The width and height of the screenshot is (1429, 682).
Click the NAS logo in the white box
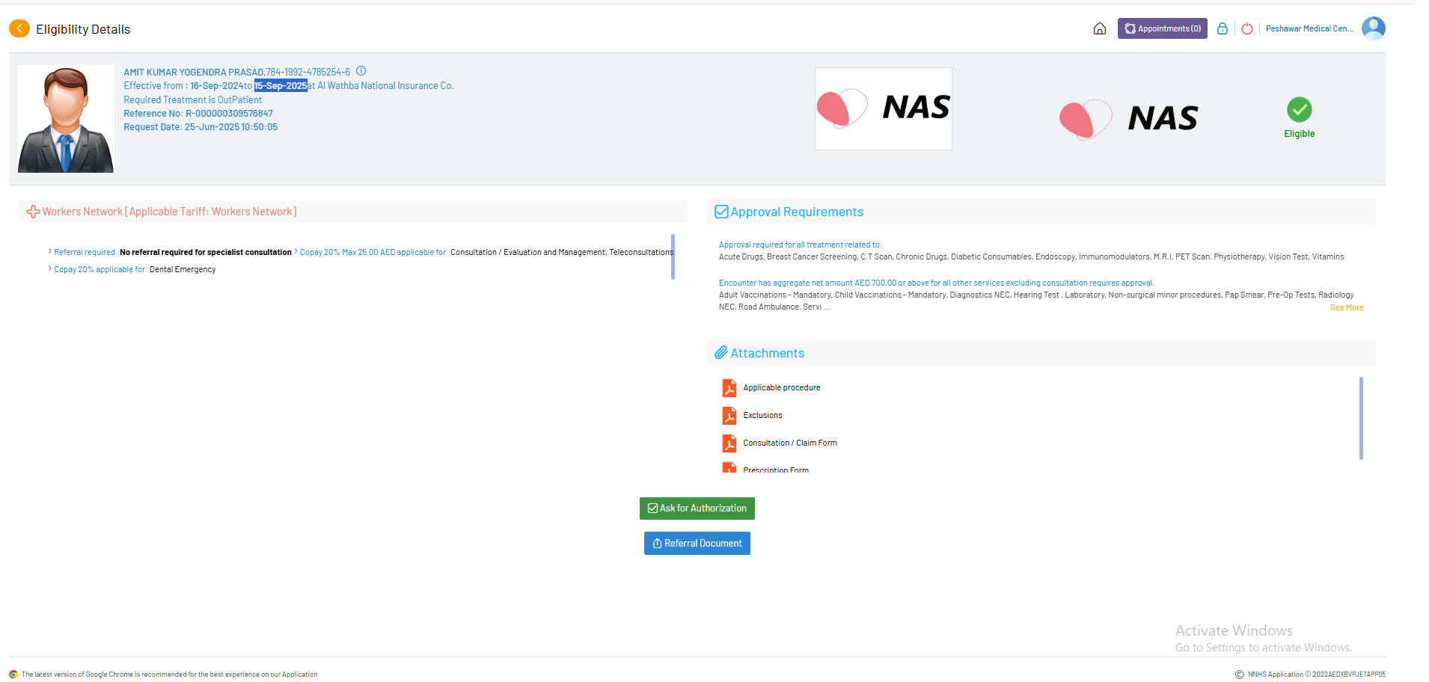click(883, 108)
